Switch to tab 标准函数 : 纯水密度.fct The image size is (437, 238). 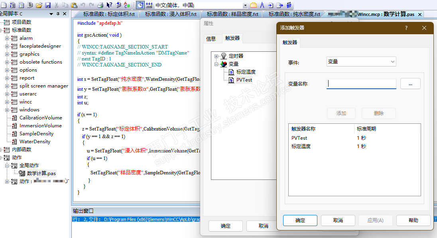click(294, 14)
